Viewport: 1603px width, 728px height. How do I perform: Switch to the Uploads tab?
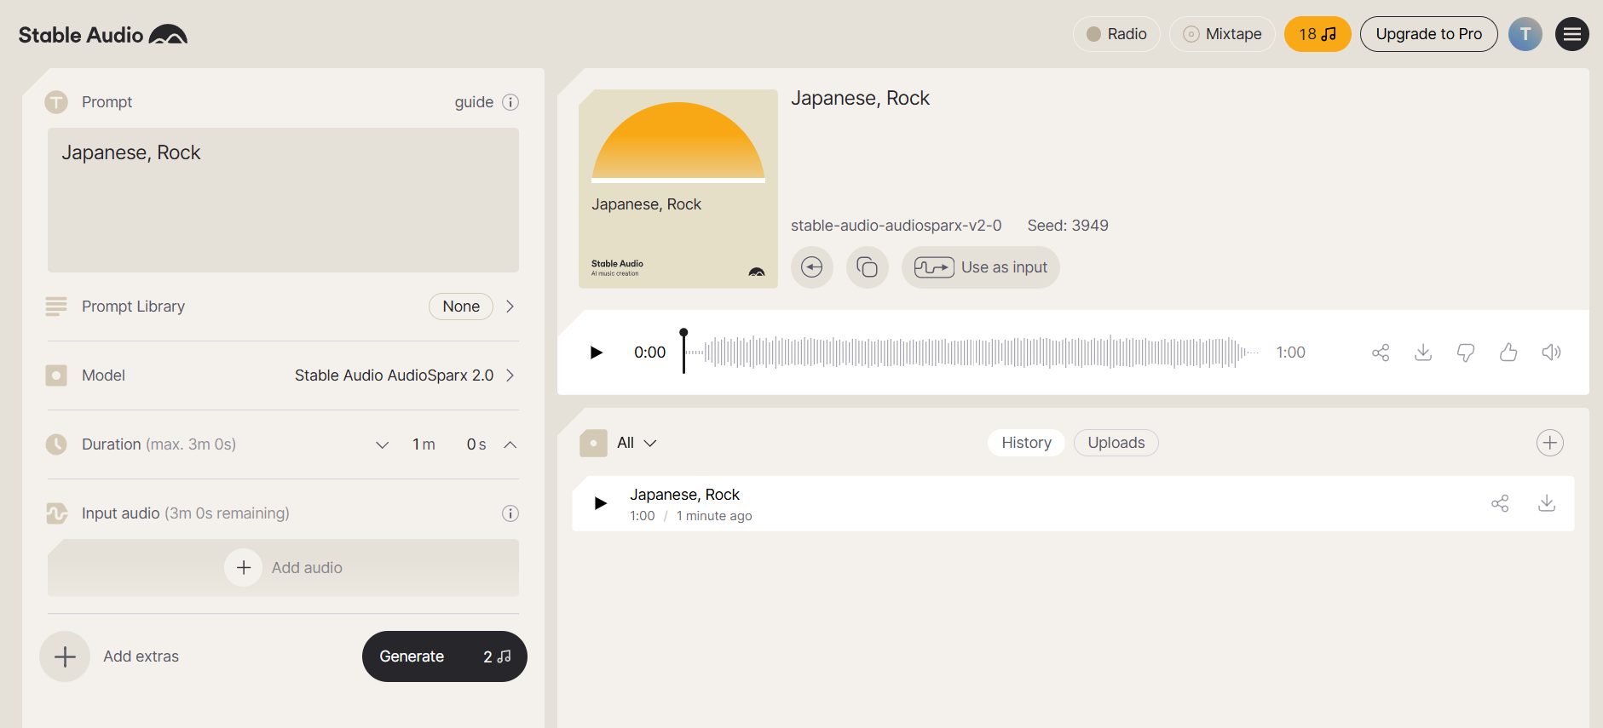click(x=1116, y=443)
